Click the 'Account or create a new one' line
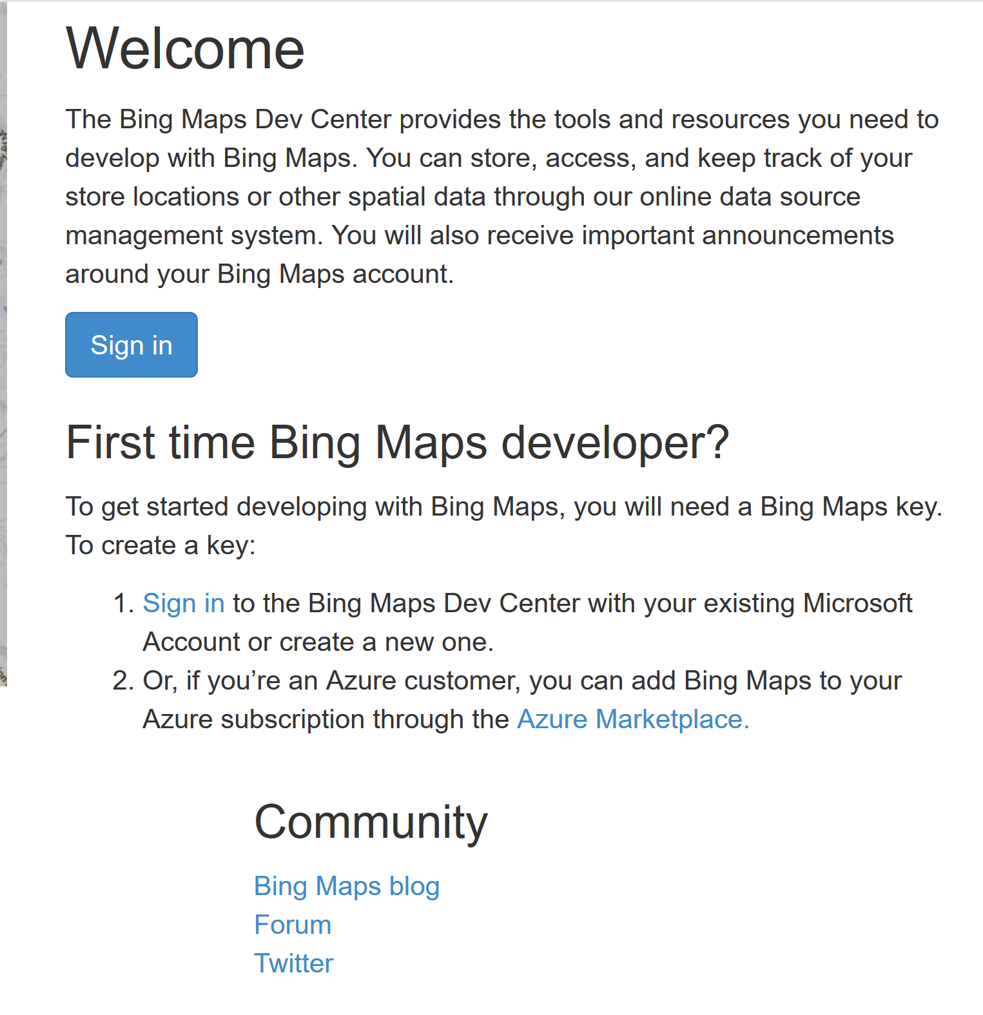 (318, 643)
